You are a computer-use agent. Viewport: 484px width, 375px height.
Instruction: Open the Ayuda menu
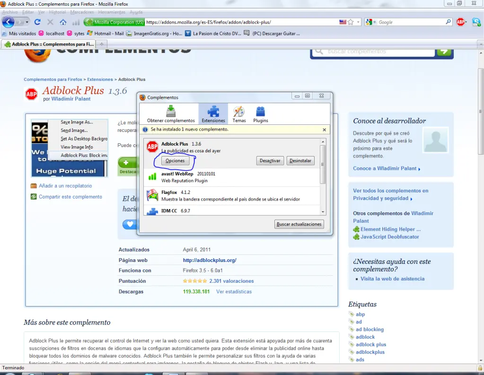pyautogui.click(x=136, y=12)
